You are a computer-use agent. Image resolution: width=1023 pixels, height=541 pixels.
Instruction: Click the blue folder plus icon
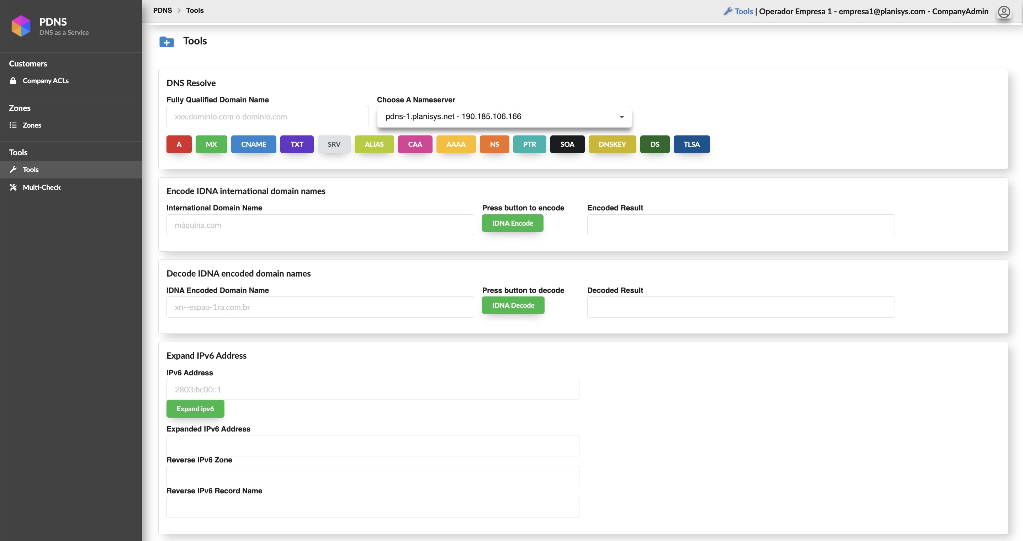166,42
